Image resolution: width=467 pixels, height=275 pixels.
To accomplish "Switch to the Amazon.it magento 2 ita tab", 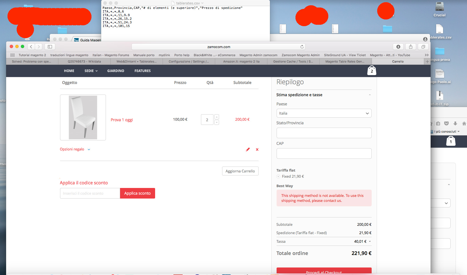I will click(241, 61).
